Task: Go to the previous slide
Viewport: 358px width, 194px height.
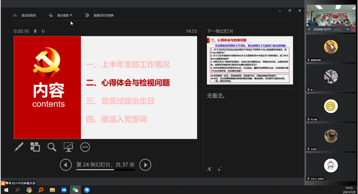Action: click(66, 165)
